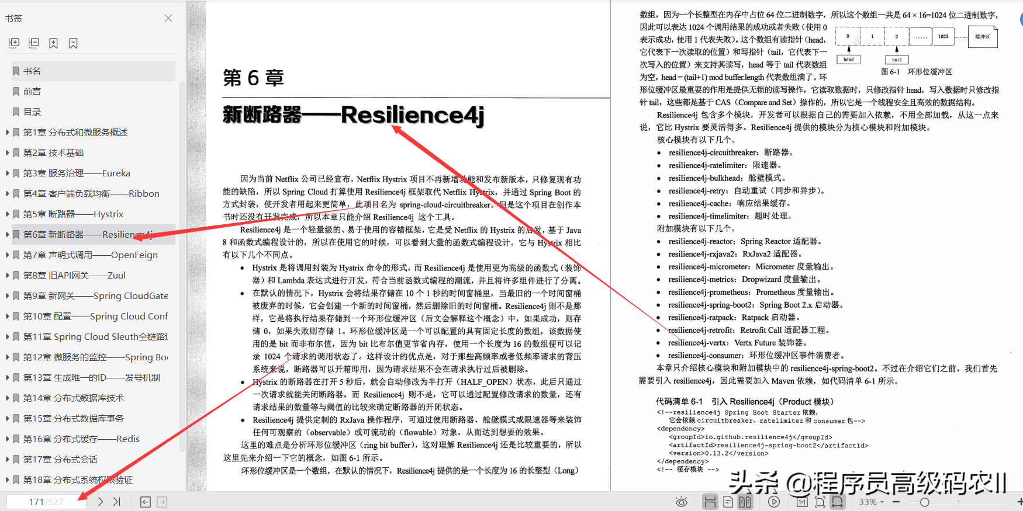The image size is (1023, 511).
Task: Expand 第7章 声明式调用 OpenFeign bookmark
Action: tap(7, 255)
